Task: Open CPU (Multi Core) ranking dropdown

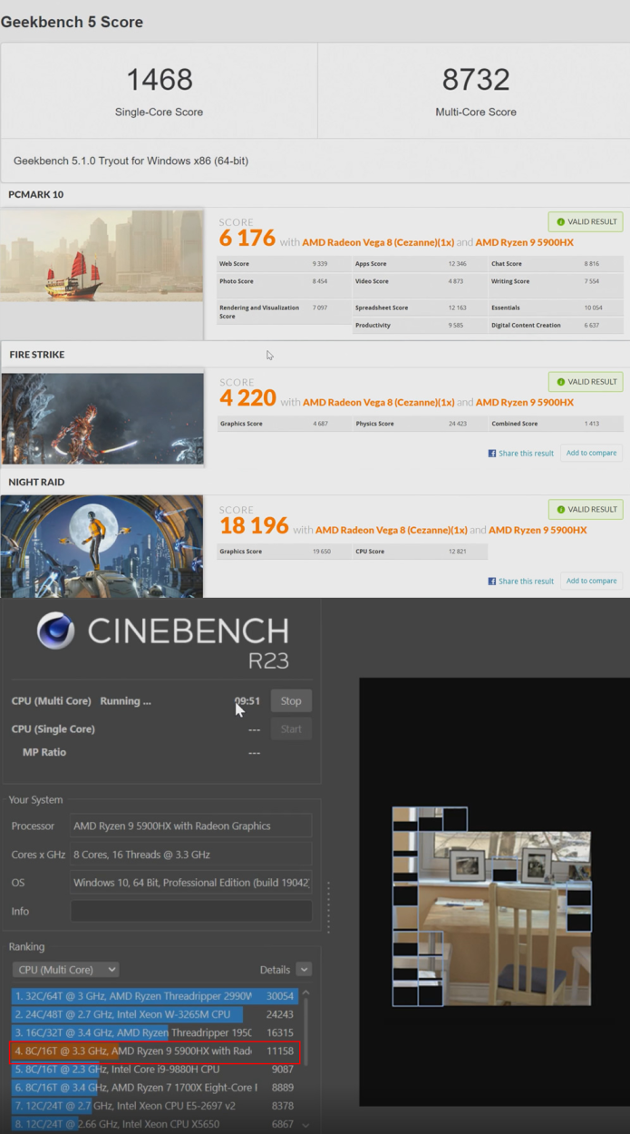Action: [x=65, y=970]
